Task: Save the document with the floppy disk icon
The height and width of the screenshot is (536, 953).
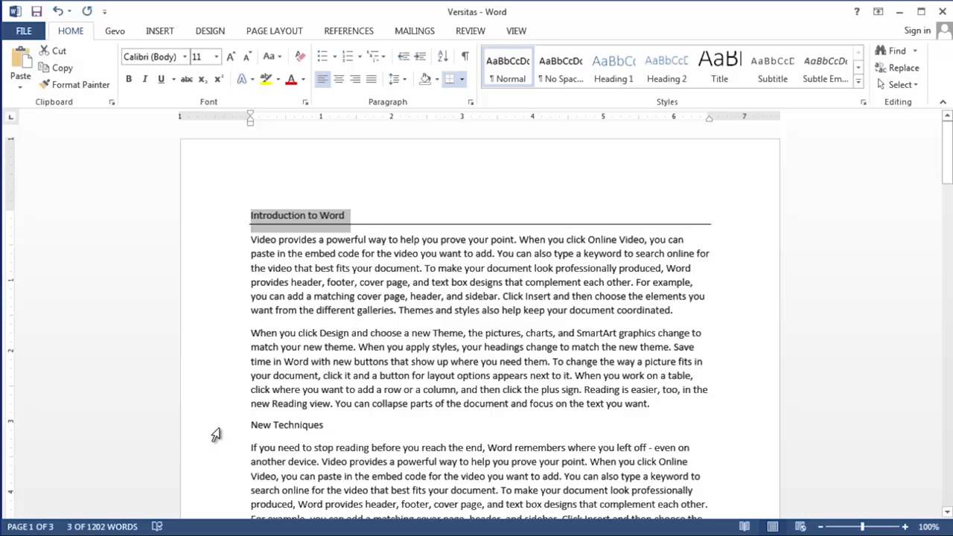Action: tap(36, 11)
